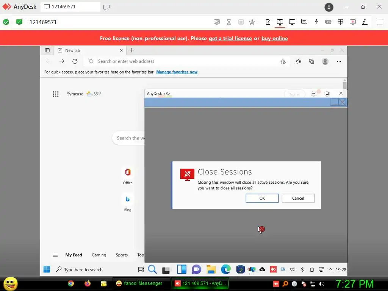
Task: Add a new tab in remote Edge
Action: pos(131,50)
